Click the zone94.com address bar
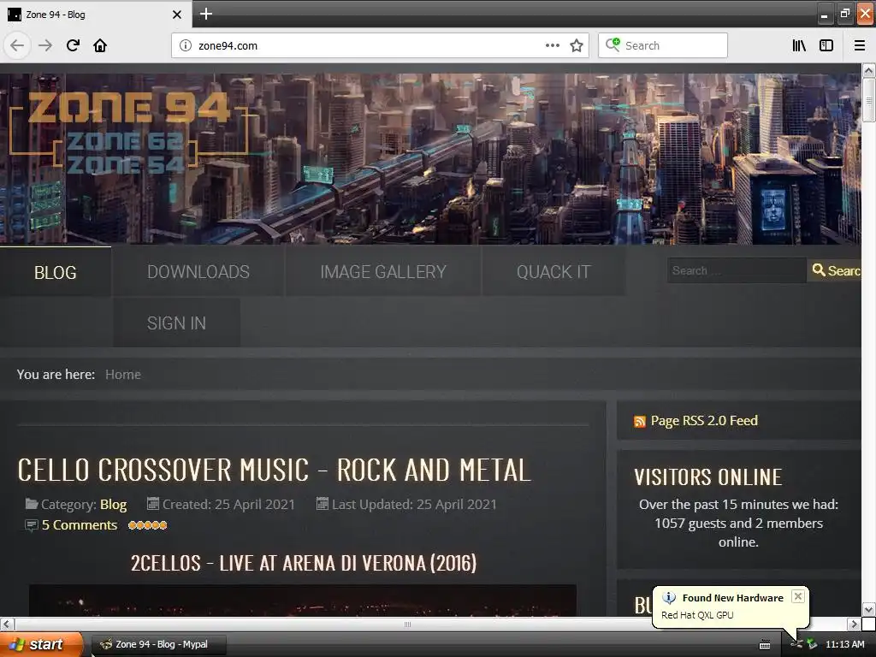The width and height of the screenshot is (876, 657). click(x=380, y=45)
